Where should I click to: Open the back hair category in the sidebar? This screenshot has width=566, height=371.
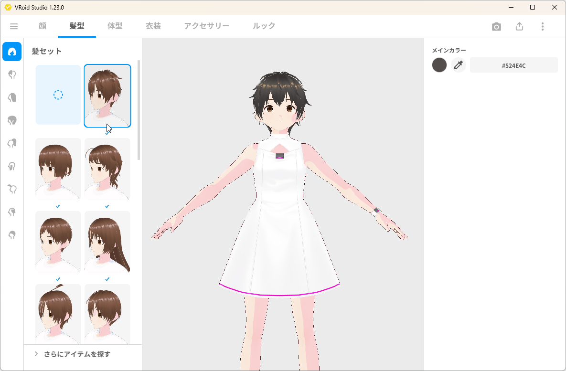point(12,97)
